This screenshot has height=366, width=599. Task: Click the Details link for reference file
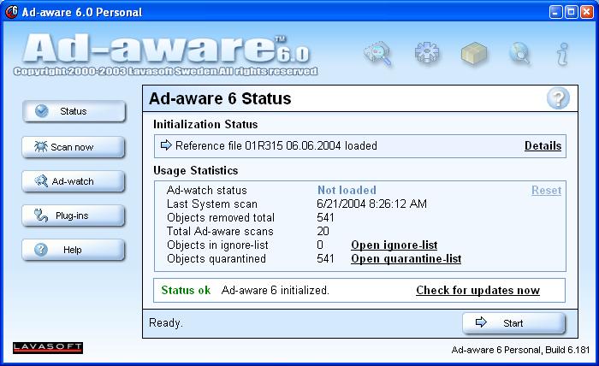tap(543, 145)
